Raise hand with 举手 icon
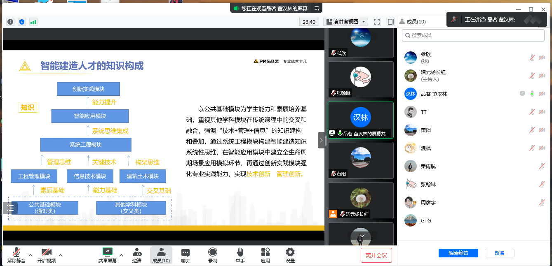552x266 pixels. click(x=240, y=255)
